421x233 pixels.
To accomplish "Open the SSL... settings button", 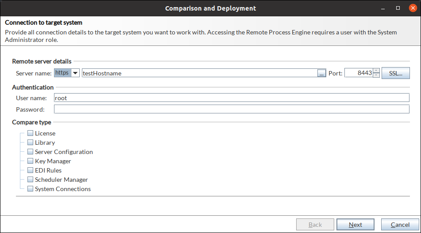I will (395, 73).
